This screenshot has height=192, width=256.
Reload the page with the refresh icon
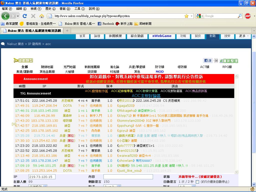tap(24, 16)
